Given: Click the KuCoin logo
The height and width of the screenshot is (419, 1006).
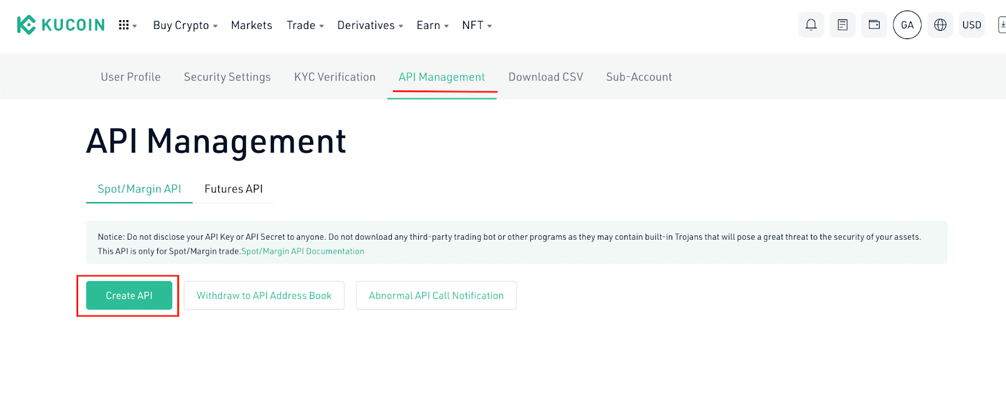Looking at the screenshot, I should 61,25.
